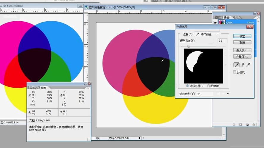Click Channels panel scrollbar down arrow
Viewport: 264px width, 148px height.
point(258,121)
